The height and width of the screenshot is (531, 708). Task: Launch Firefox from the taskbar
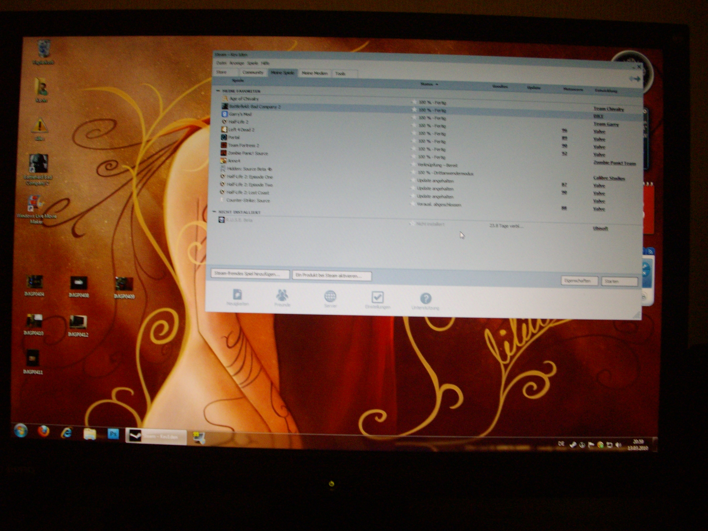tap(43, 432)
